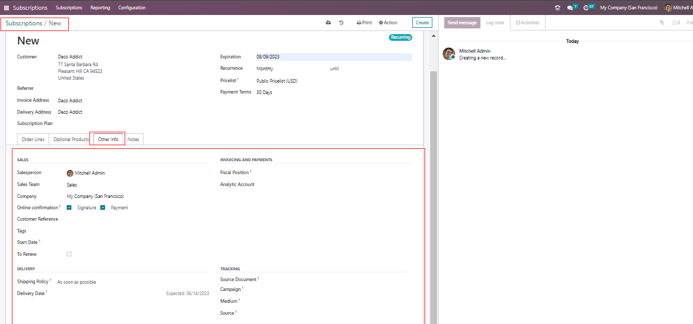Image resolution: width=693 pixels, height=324 pixels.
Task: Open the activities clock icon in navbar
Action: (x=586, y=8)
